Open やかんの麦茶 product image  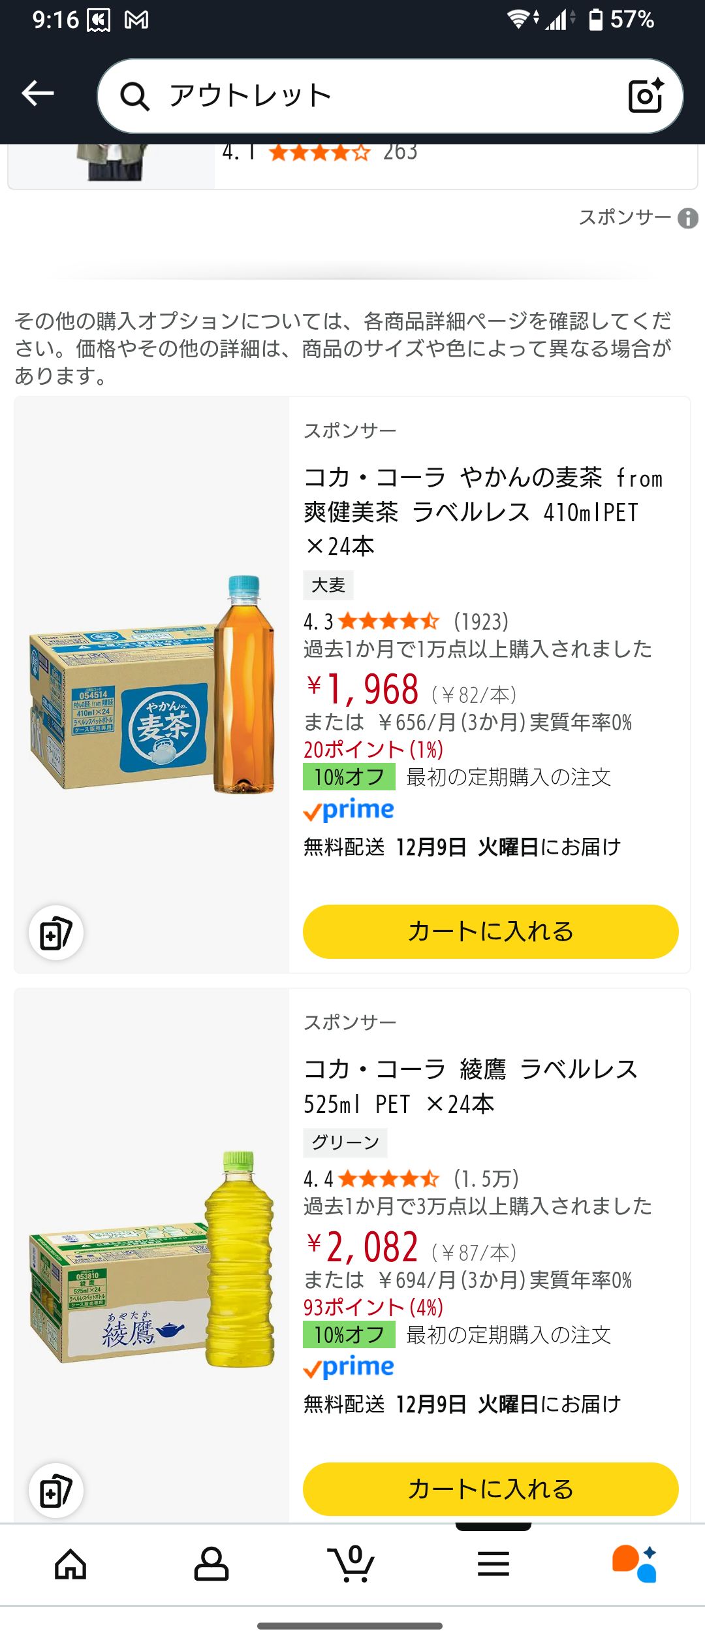[151, 685]
